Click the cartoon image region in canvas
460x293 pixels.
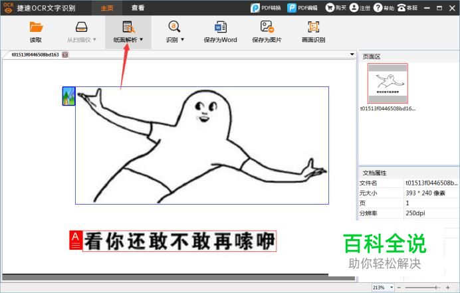pos(202,146)
